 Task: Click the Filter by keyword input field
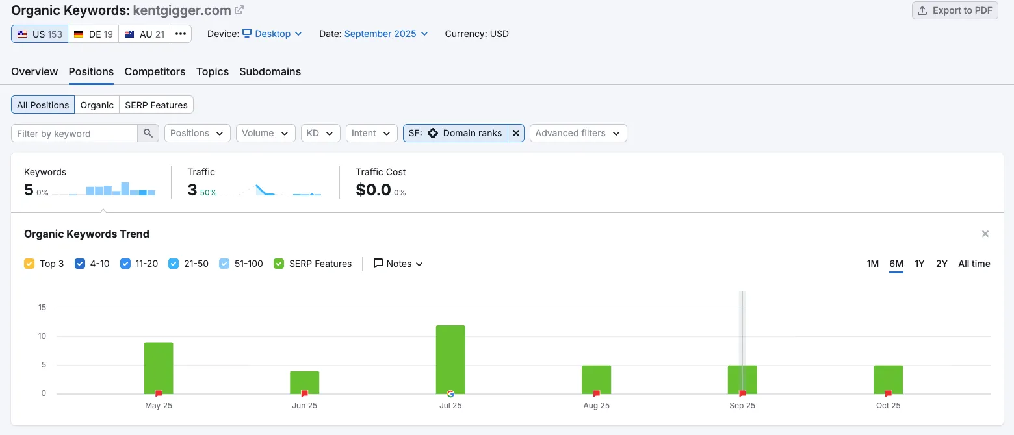74,133
